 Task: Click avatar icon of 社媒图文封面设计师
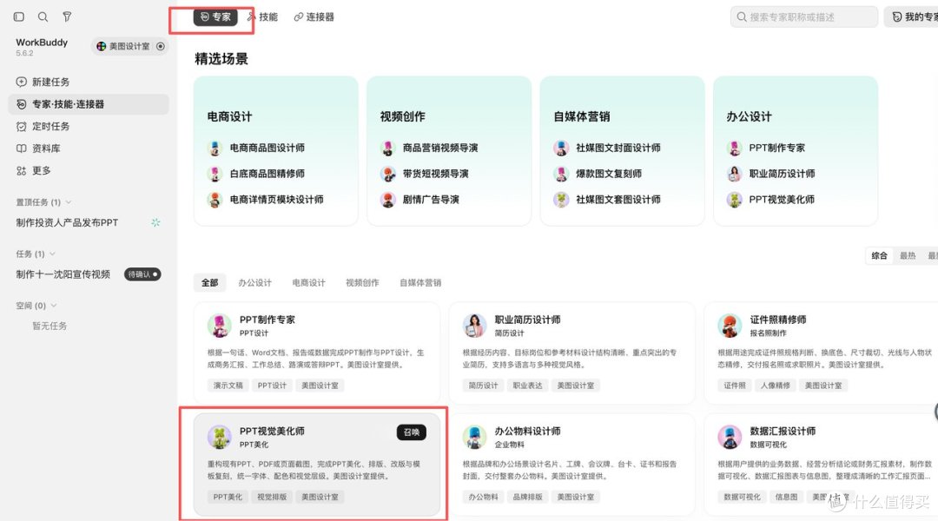[561, 148]
